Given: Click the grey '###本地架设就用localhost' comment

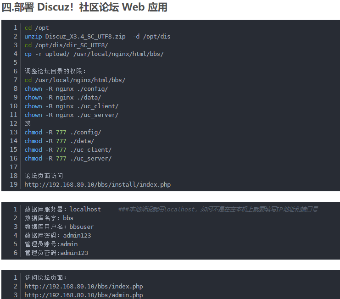Looking at the screenshot, I should point(218,209).
